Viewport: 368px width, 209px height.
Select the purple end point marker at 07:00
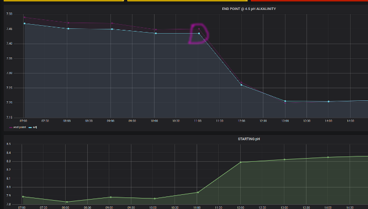24,17
